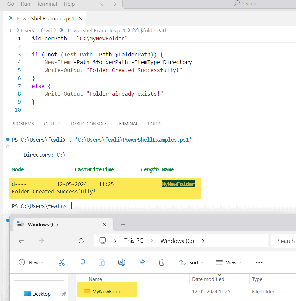Screen dimensions: 296x301
Task: Select the MyNewFolder item in Explorer
Action: [108, 291]
